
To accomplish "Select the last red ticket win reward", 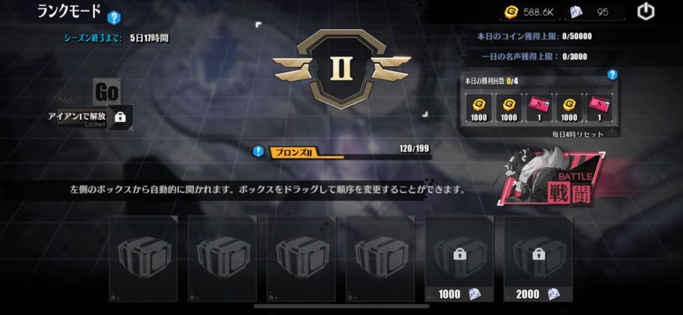I will point(600,109).
